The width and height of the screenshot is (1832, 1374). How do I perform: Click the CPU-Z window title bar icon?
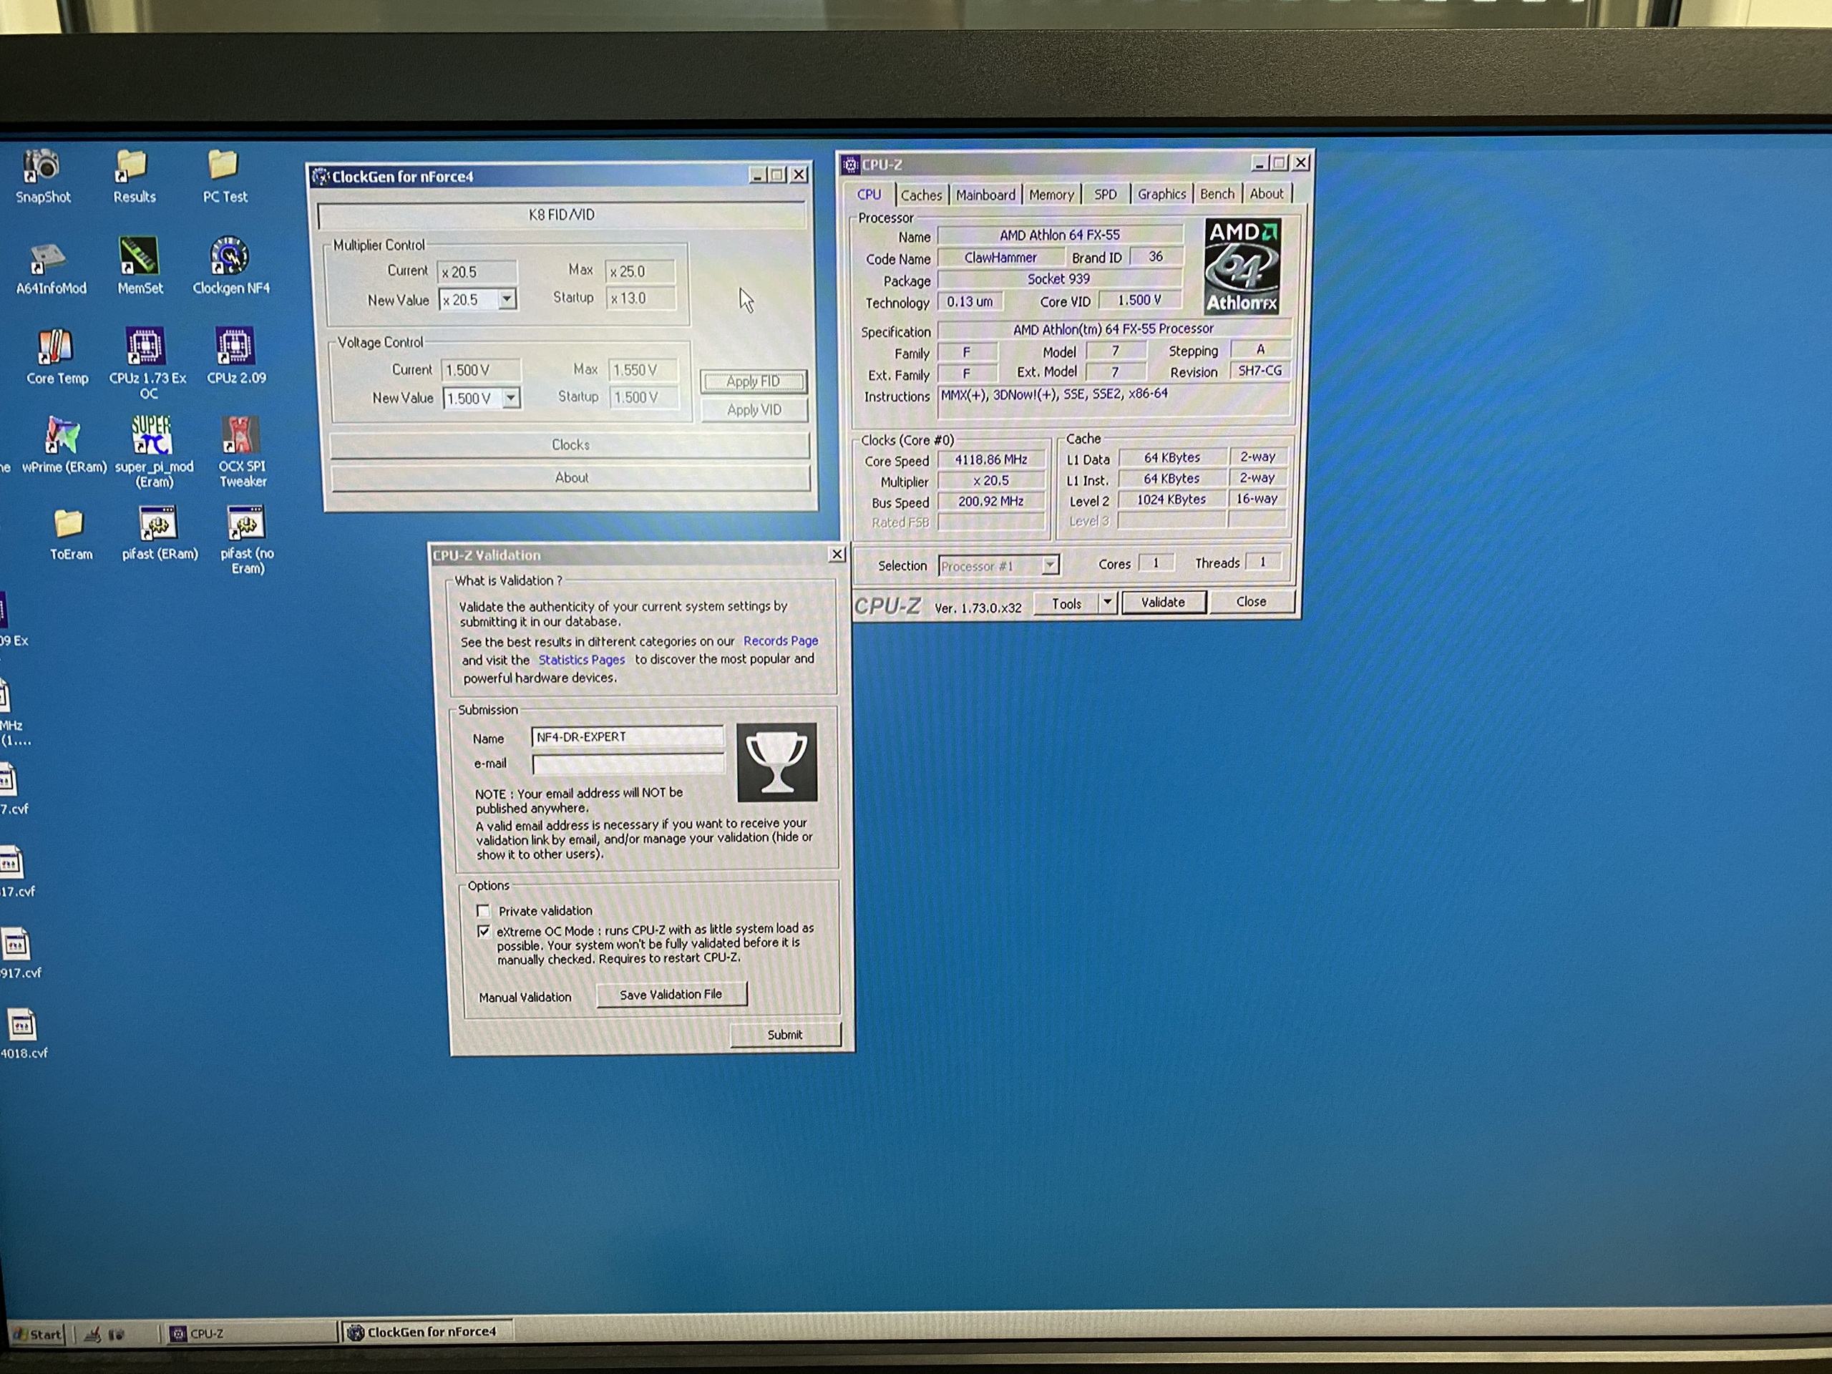pyautogui.click(x=849, y=165)
